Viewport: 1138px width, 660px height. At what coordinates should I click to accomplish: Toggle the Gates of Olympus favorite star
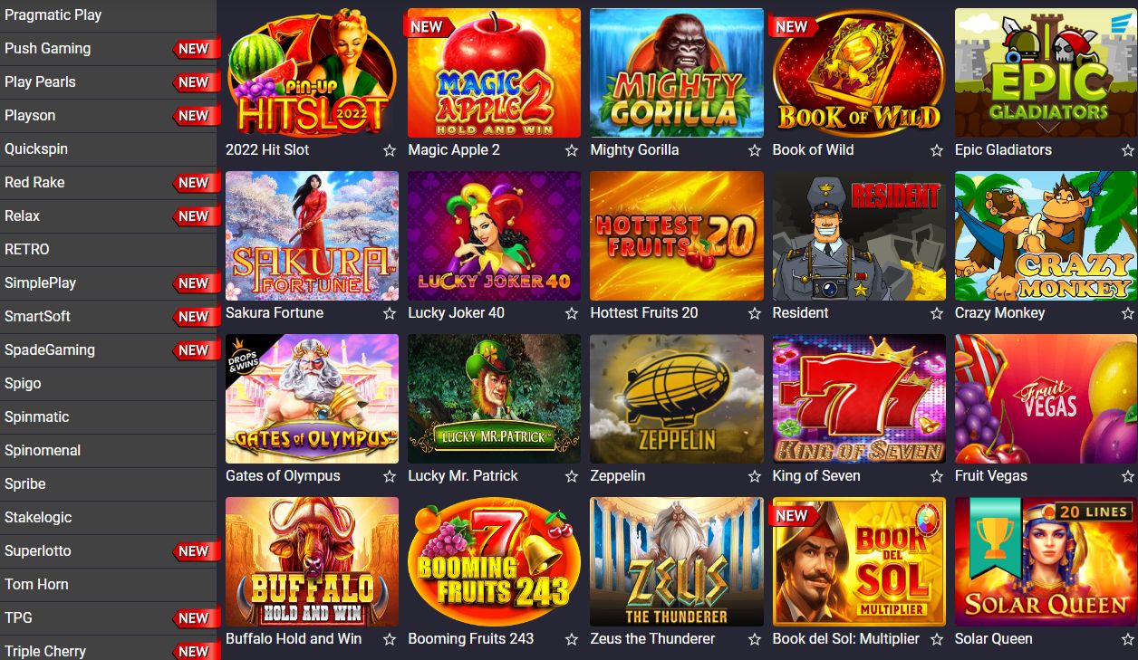390,476
